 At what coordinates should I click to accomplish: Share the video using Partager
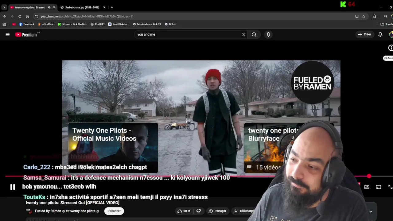click(x=217, y=211)
